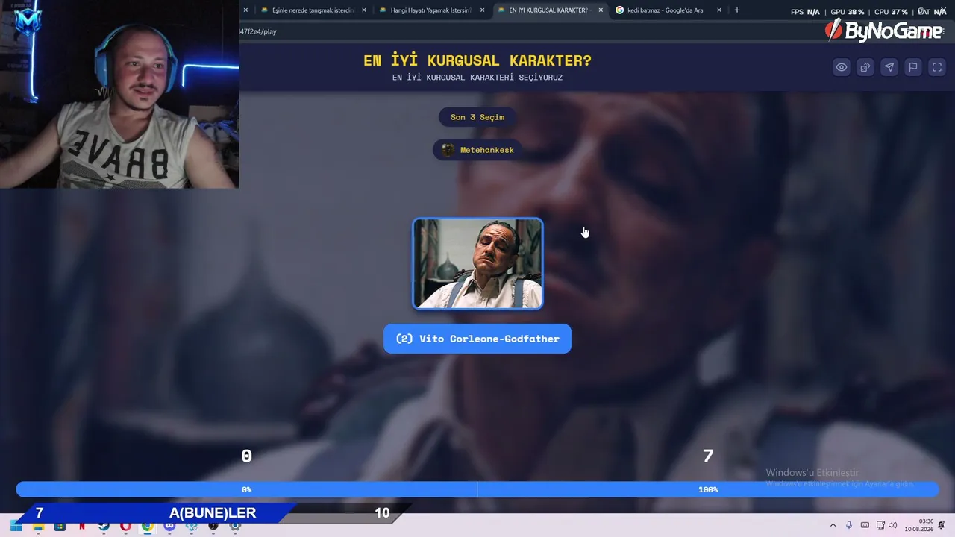
Task: Click the 'EN İYİ KURGUSAL KARAKTER?' page title
Action: coord(477,60)
